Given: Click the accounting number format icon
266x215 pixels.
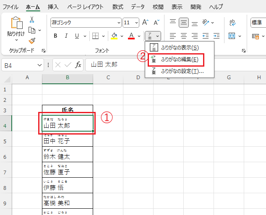Looking at the screenshot, I should [256, 36].
